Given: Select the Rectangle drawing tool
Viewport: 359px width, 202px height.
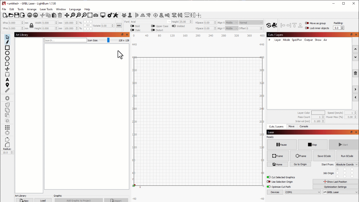Looking at the screenshot, I should coord(8,48).
